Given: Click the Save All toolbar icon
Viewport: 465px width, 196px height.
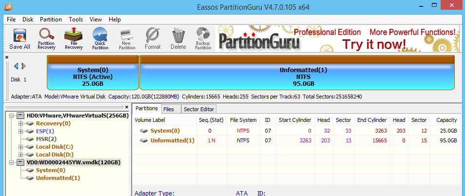Looking at the screenshot, I should [19, 39].
